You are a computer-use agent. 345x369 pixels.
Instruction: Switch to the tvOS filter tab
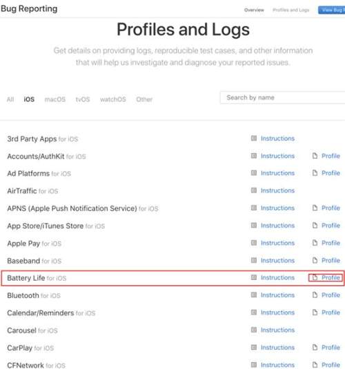tap(83, 99)
